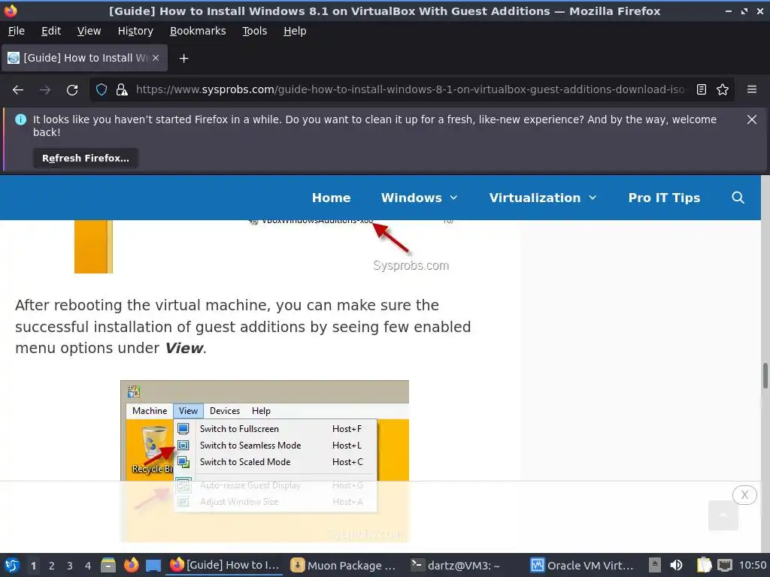Open the clipboard manager tray icon
Screen dimensions: 770x577
704,565
